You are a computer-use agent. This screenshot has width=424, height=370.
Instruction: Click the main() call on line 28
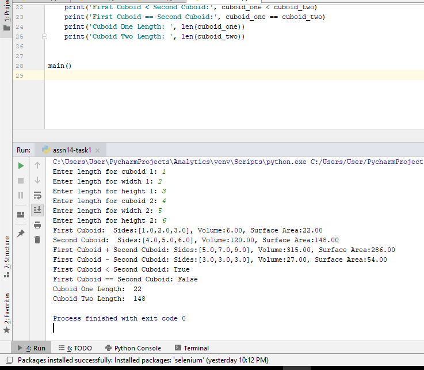point(60,66)
